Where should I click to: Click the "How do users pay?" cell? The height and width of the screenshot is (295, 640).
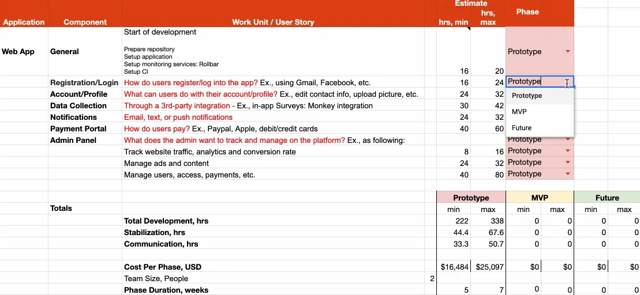273,128
